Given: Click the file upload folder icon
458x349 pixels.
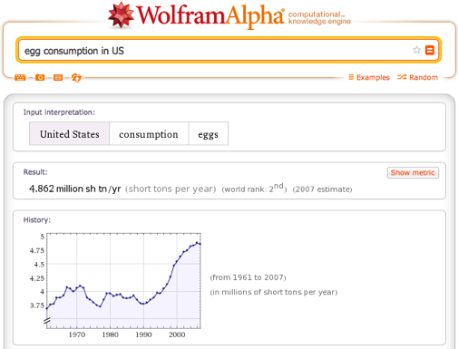Looking at the screenshot, I should click(76, 78).
